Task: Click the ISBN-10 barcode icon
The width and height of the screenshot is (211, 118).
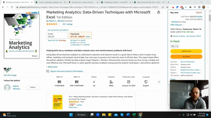Action: [x=59, y=82]
